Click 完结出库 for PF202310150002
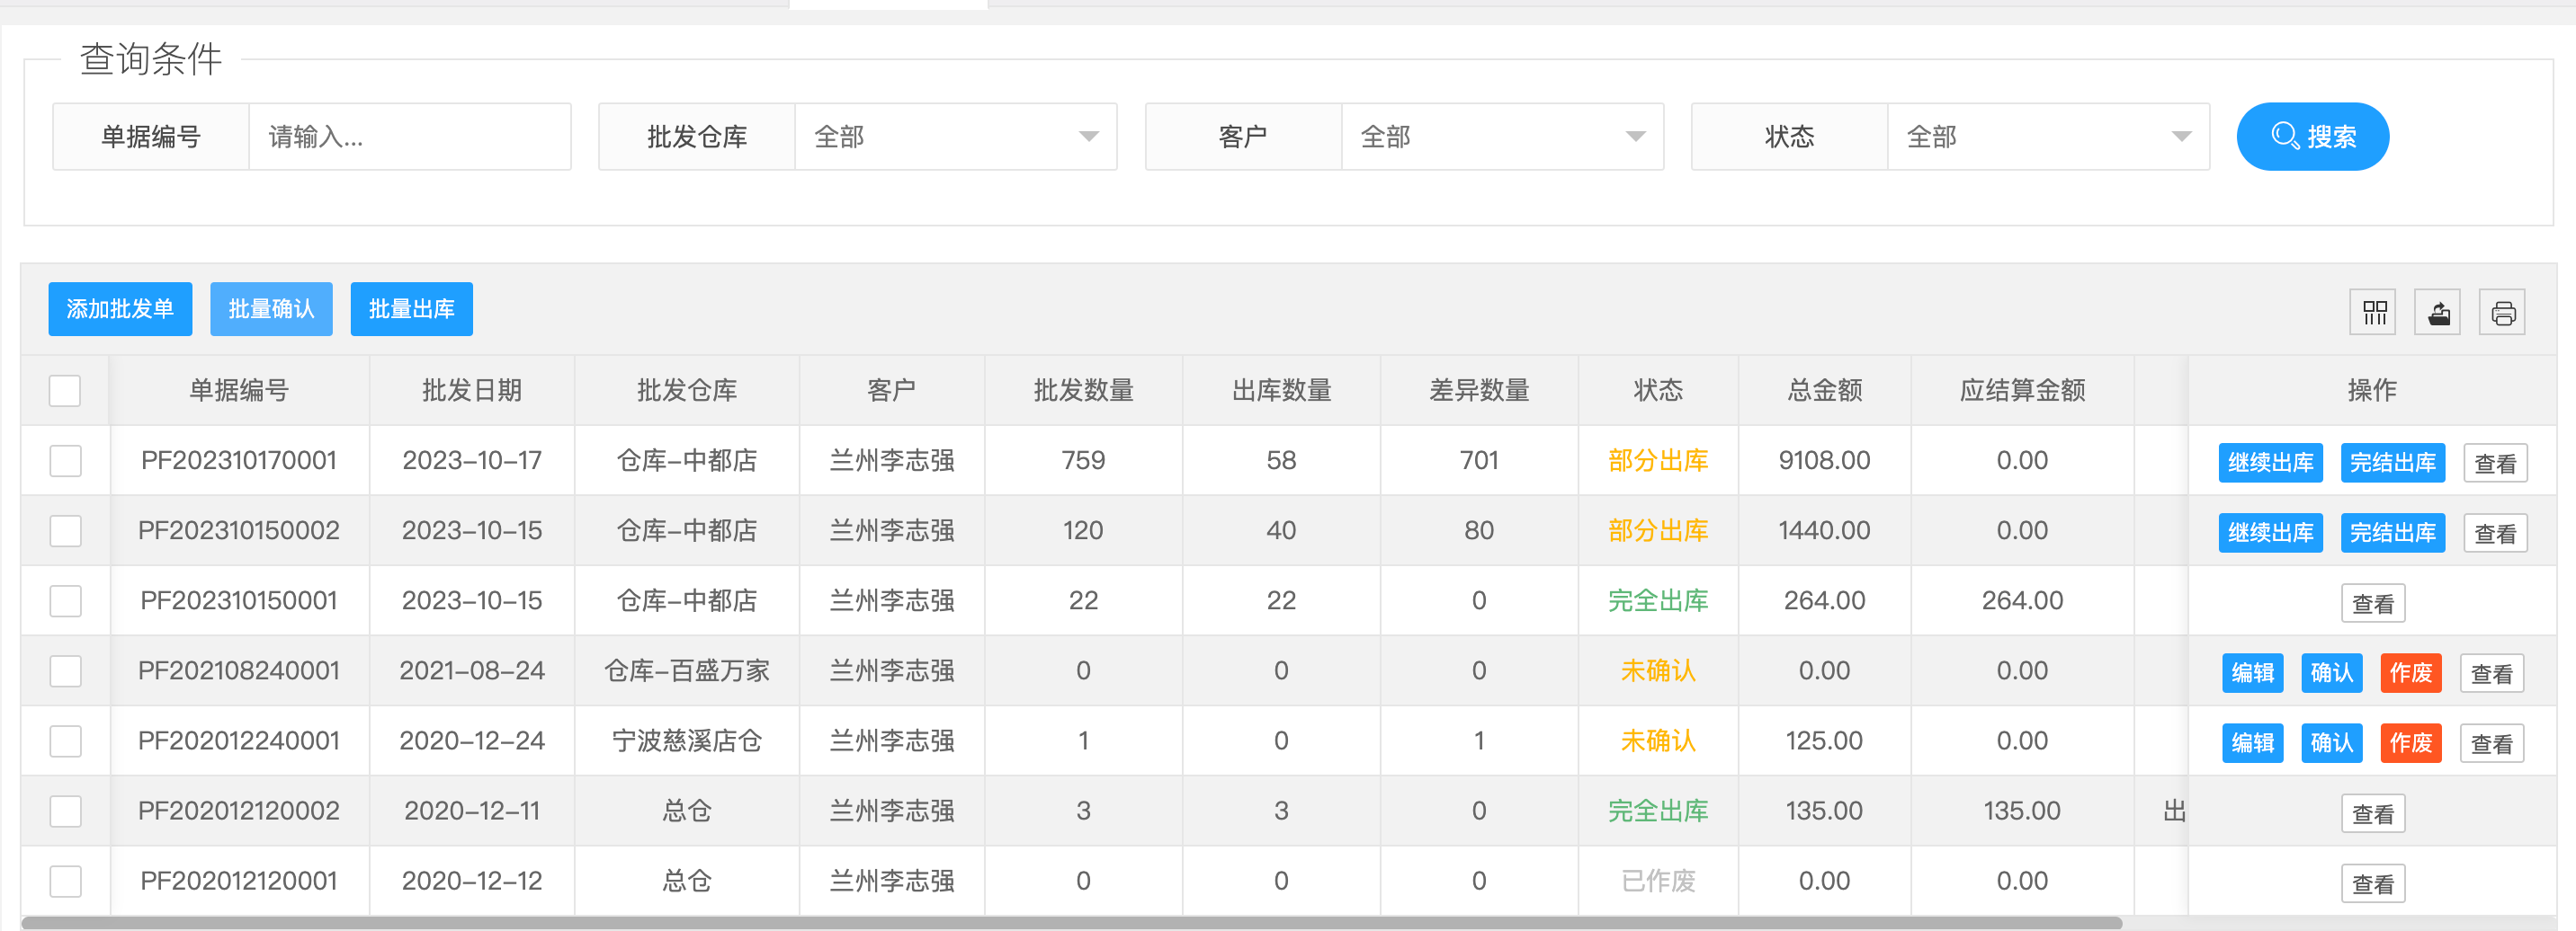This screenshot has width=2576, height=931. (2393, 532)
